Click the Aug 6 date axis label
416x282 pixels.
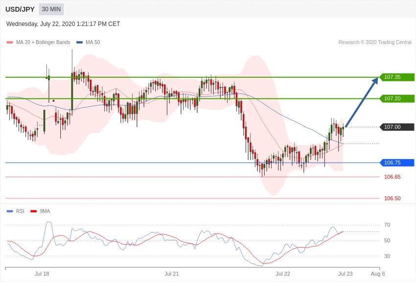(x=377, y=274)
